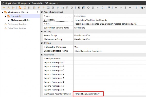Click the move down arrow icon

click(125, 8)
